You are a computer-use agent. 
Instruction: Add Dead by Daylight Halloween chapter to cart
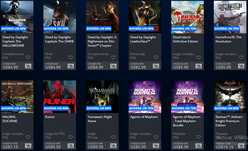click(28, 66)
